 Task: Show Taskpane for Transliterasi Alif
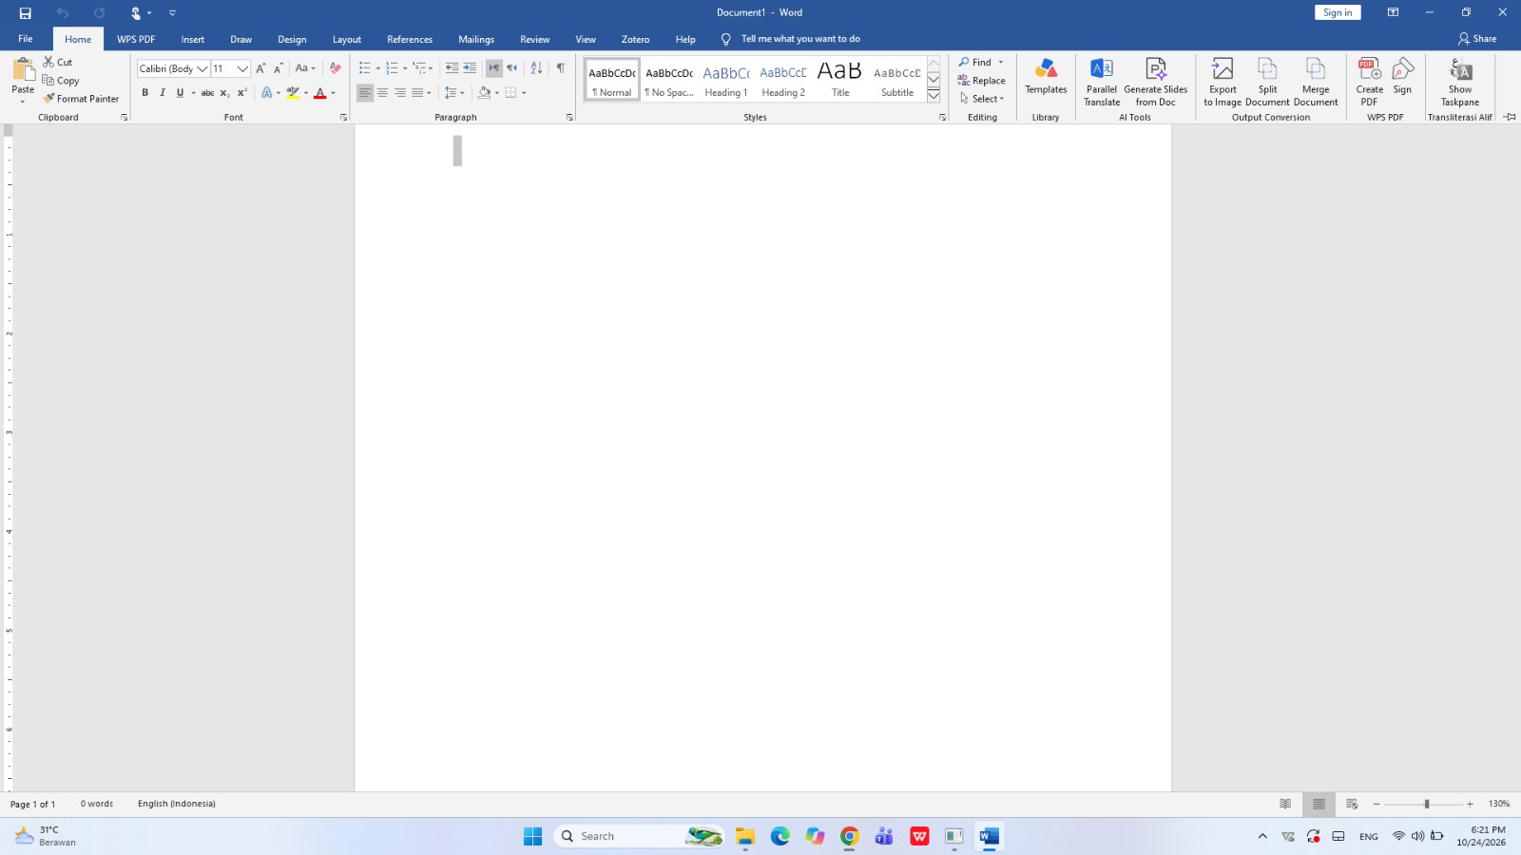tap(1460, 82)
